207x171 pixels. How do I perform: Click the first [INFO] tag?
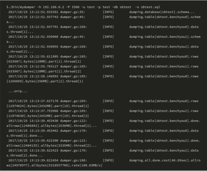click(x=108, y=12)
